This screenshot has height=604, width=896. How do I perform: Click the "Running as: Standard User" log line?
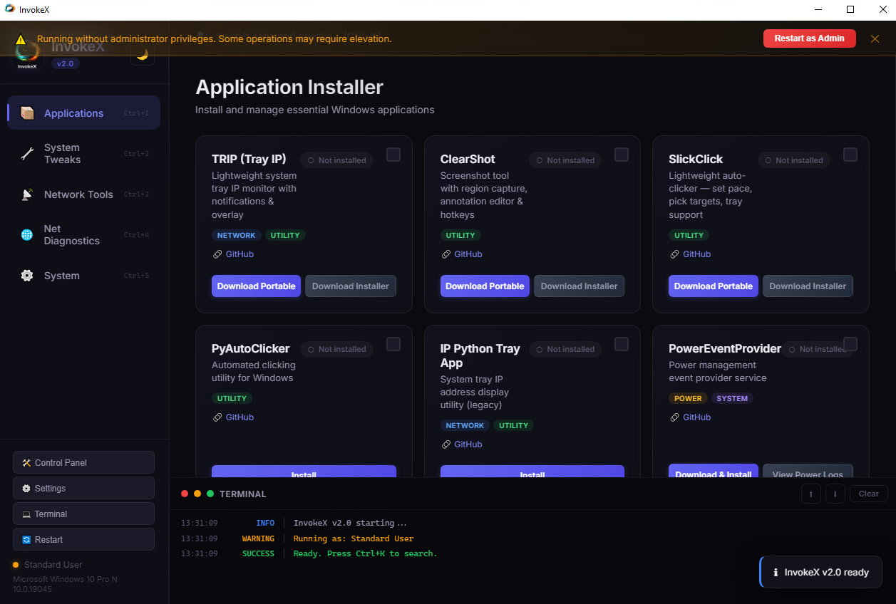pyautogui.click(x=353, y=538)
